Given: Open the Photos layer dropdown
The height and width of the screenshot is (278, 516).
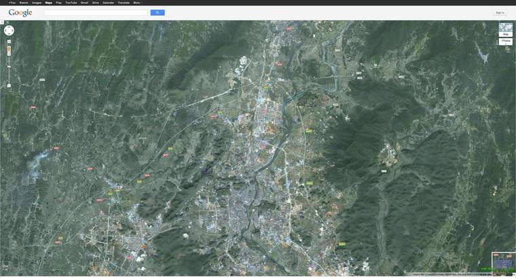Looking at the screenshot, I should click(506, 42).
